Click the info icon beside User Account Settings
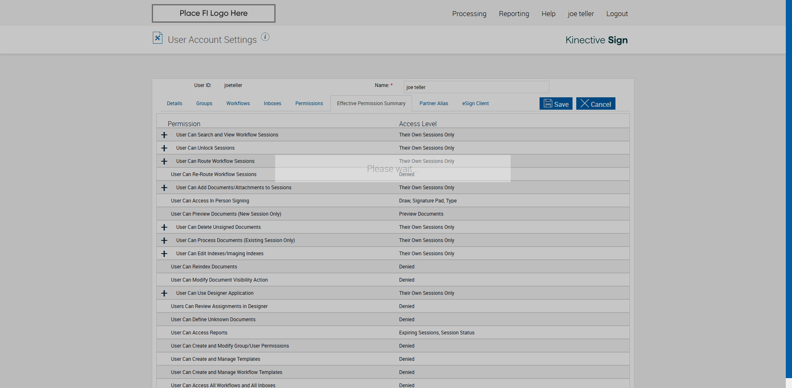Screen dimensions: 792x388 coord(265,37)
